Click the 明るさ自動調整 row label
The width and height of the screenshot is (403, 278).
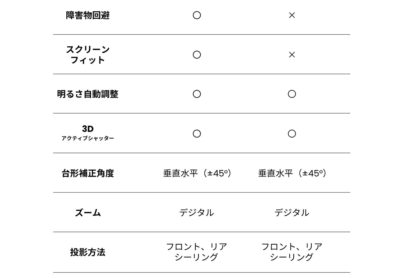(x=88, y=94)
